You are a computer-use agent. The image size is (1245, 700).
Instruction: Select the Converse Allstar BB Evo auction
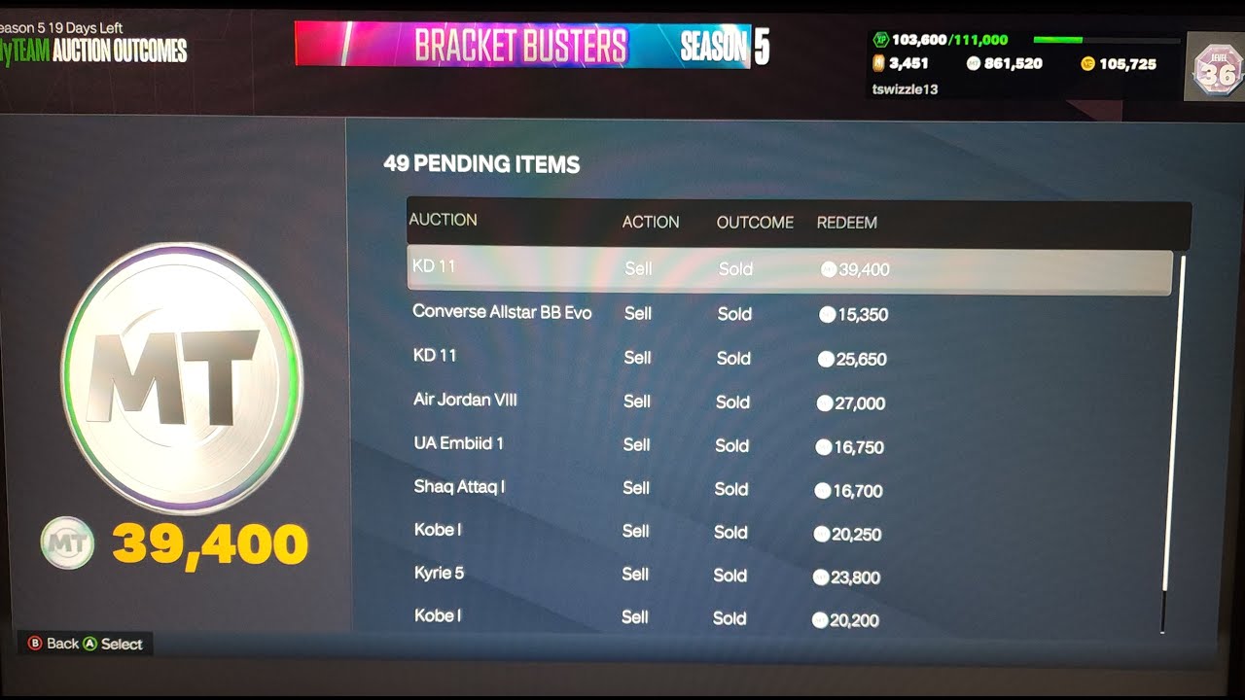pos(789,313)
